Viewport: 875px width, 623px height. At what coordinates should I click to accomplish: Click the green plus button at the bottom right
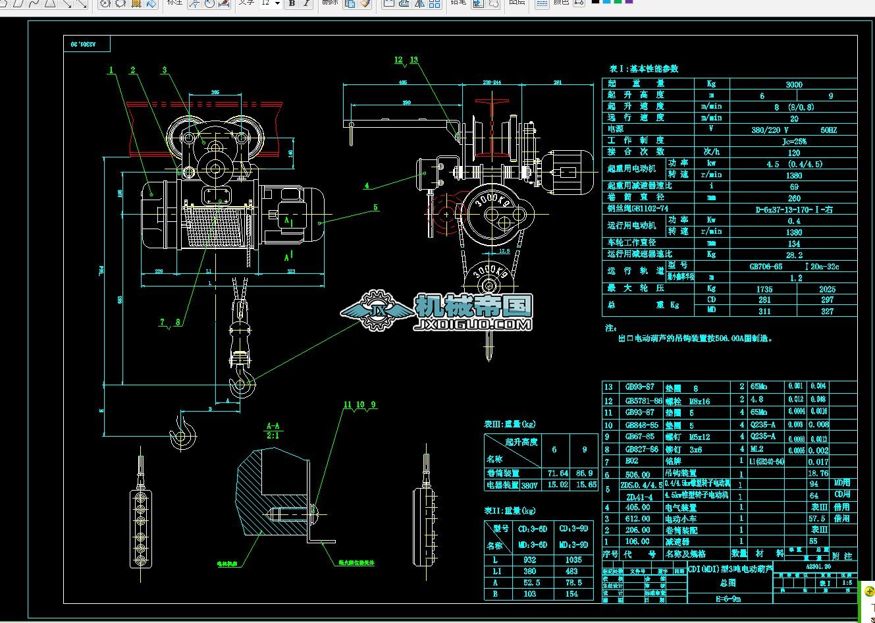[x=869, y=591]
